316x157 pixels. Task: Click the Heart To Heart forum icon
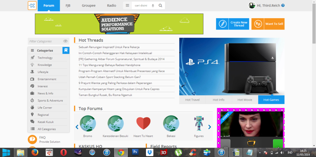[x=143, y=123]
